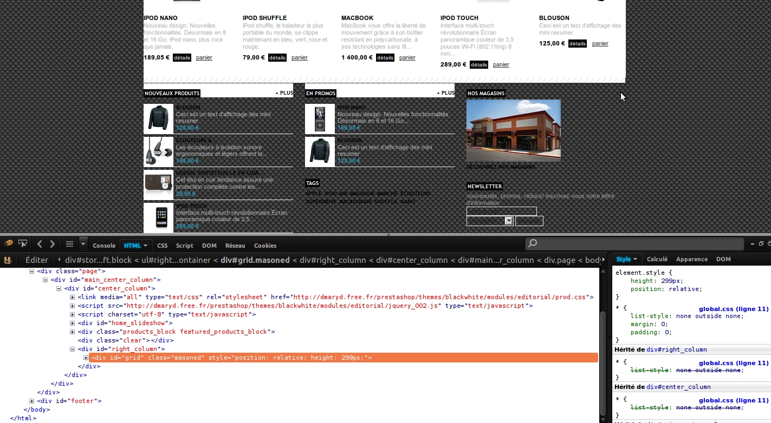Open the Firebug logo menu
771x423 pixels.
pyautogui.click(x=8, y=244)
